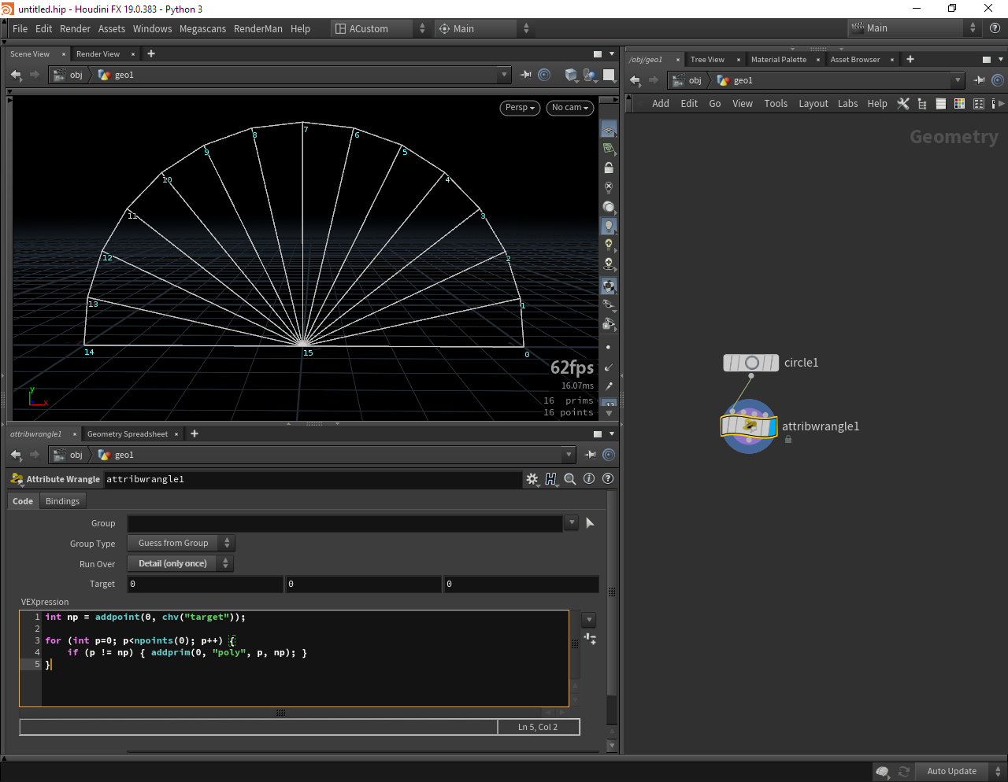Toggle the viewport construction plane grid icon
This screenshot has height=782, width=1008.
[609, 129]
